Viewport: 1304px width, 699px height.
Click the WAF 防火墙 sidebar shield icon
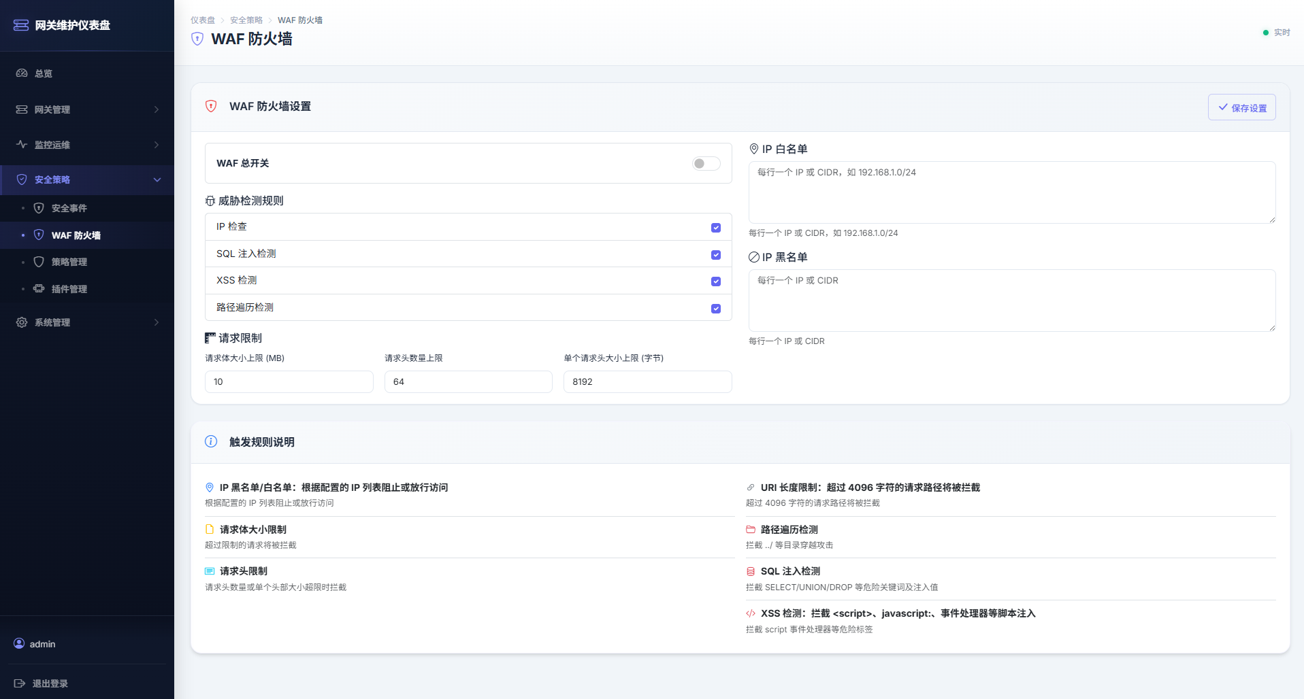pyautogui.click(x=39, y=235)
